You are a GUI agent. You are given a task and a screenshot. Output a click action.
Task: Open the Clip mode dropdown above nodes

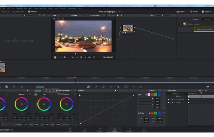pos(152,15)
